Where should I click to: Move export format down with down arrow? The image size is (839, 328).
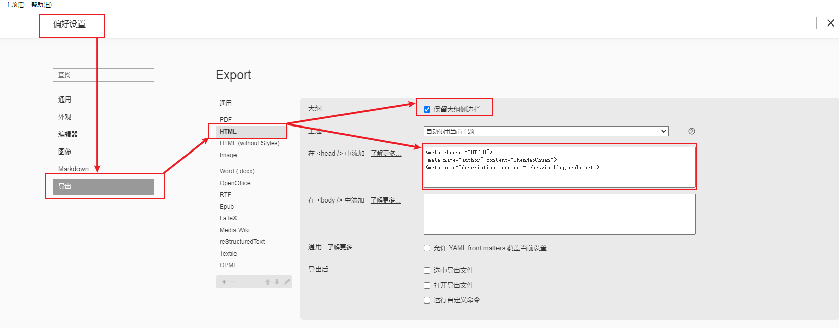coord(277,282)
